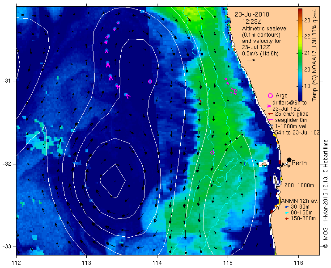Click the 'drifters@6h to' legend text
This screenshot has height=268, width=331.
click(x=289, y=102)
